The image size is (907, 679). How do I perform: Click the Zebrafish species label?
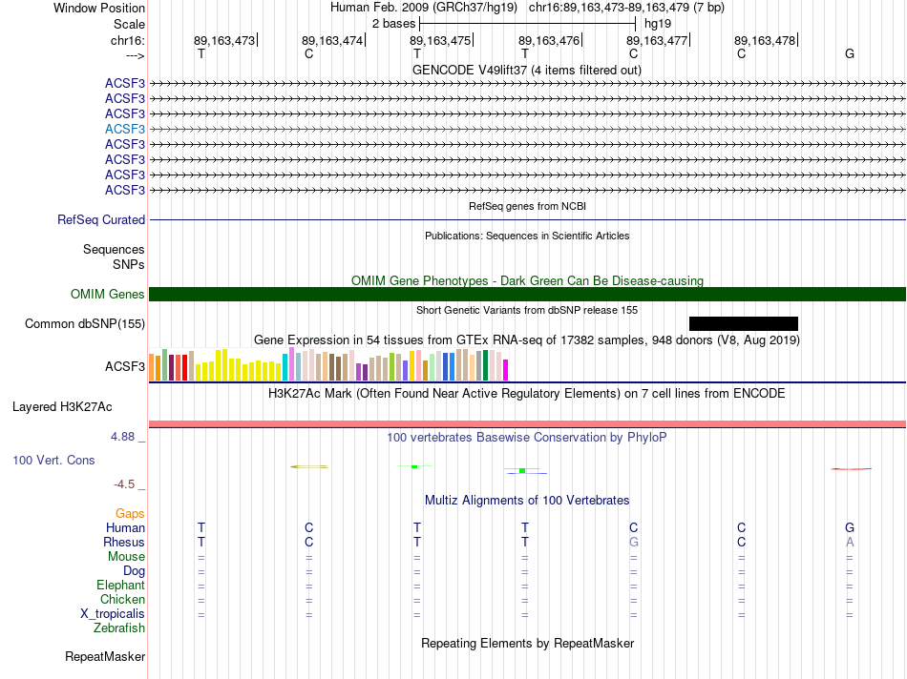point(119,628)
